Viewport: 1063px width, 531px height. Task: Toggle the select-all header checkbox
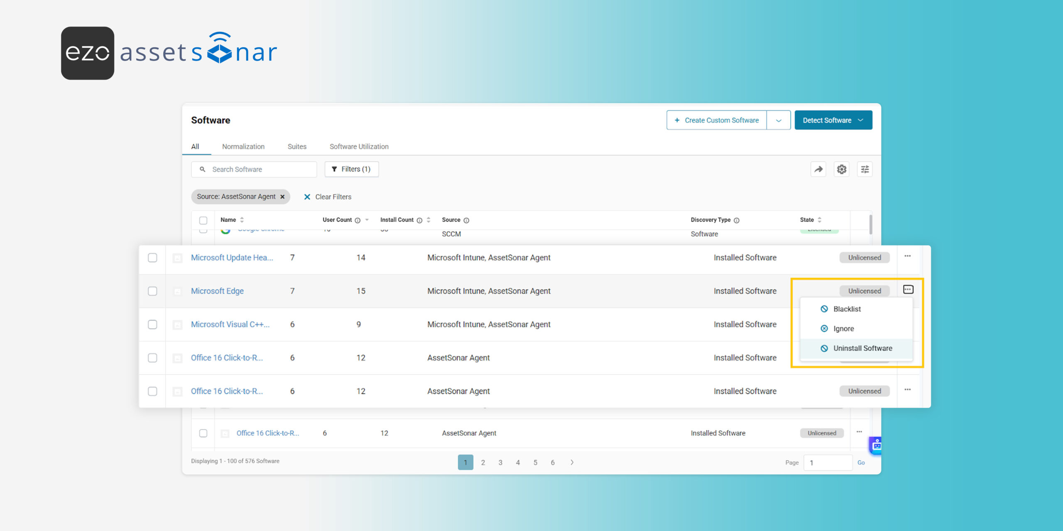(x=203, y=220)
